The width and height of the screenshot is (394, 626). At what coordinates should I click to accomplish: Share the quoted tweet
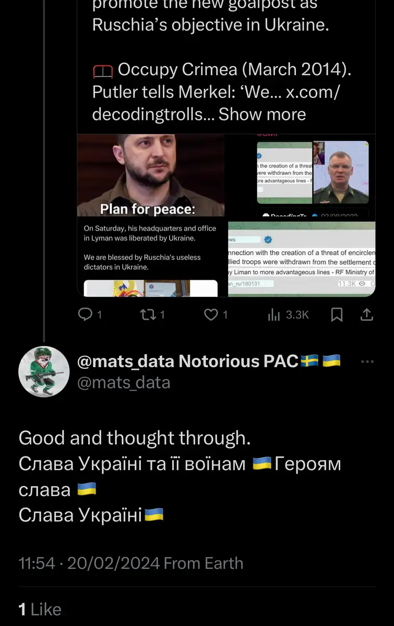(x=367, y=314)
